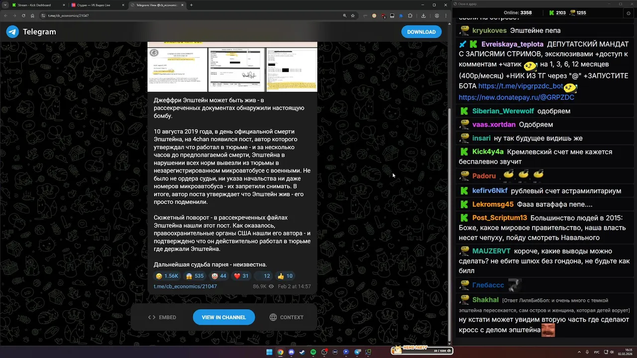Reload the Telegram page
637x358 pixels.
23,15
